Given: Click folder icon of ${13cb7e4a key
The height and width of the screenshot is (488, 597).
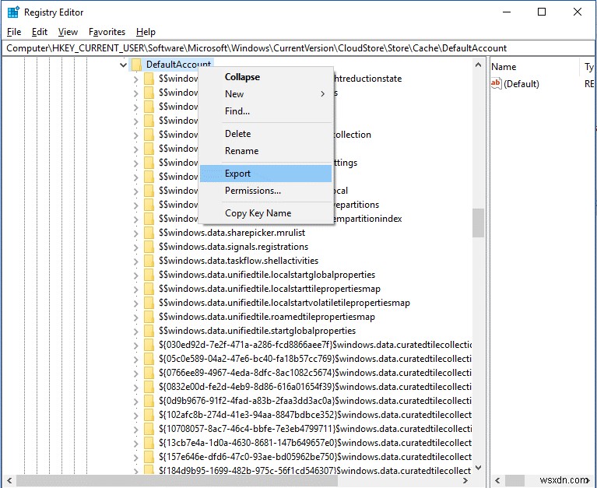Looking at the screenshot, I should tap(149, 443).
